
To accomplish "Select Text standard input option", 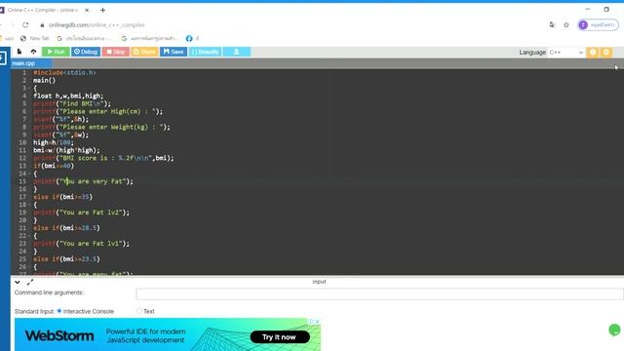I will point(138,311).
